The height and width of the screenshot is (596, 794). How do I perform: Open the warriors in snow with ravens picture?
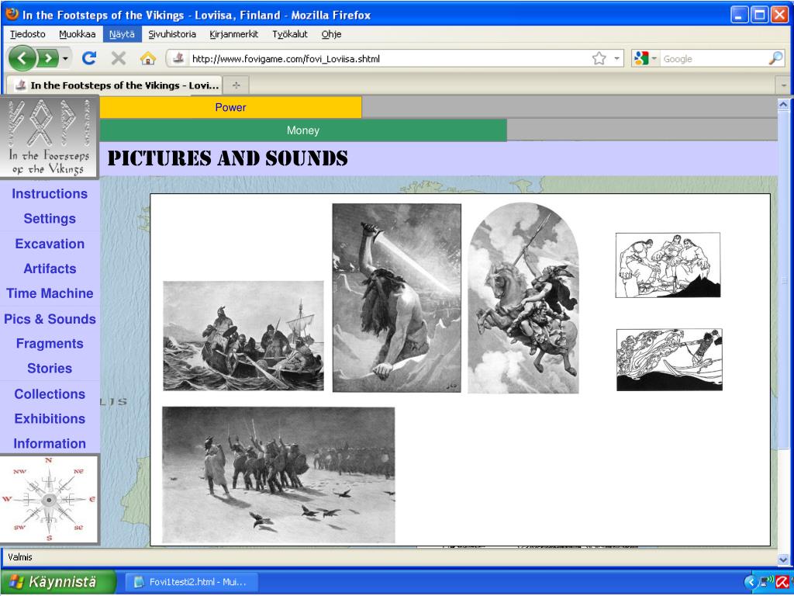click(278, 475)
